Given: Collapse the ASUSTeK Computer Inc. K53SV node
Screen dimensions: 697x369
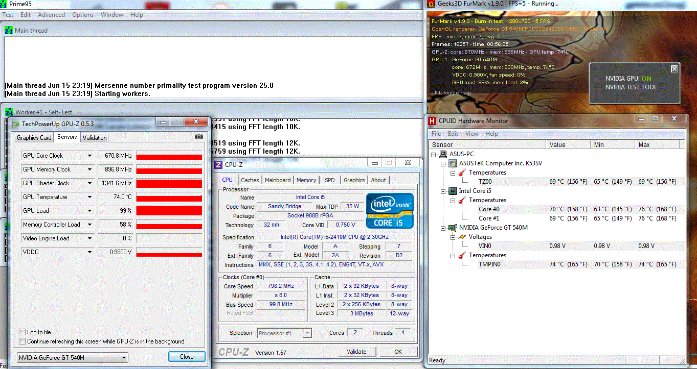Looking at the screenshot, I should coord(443,163).
